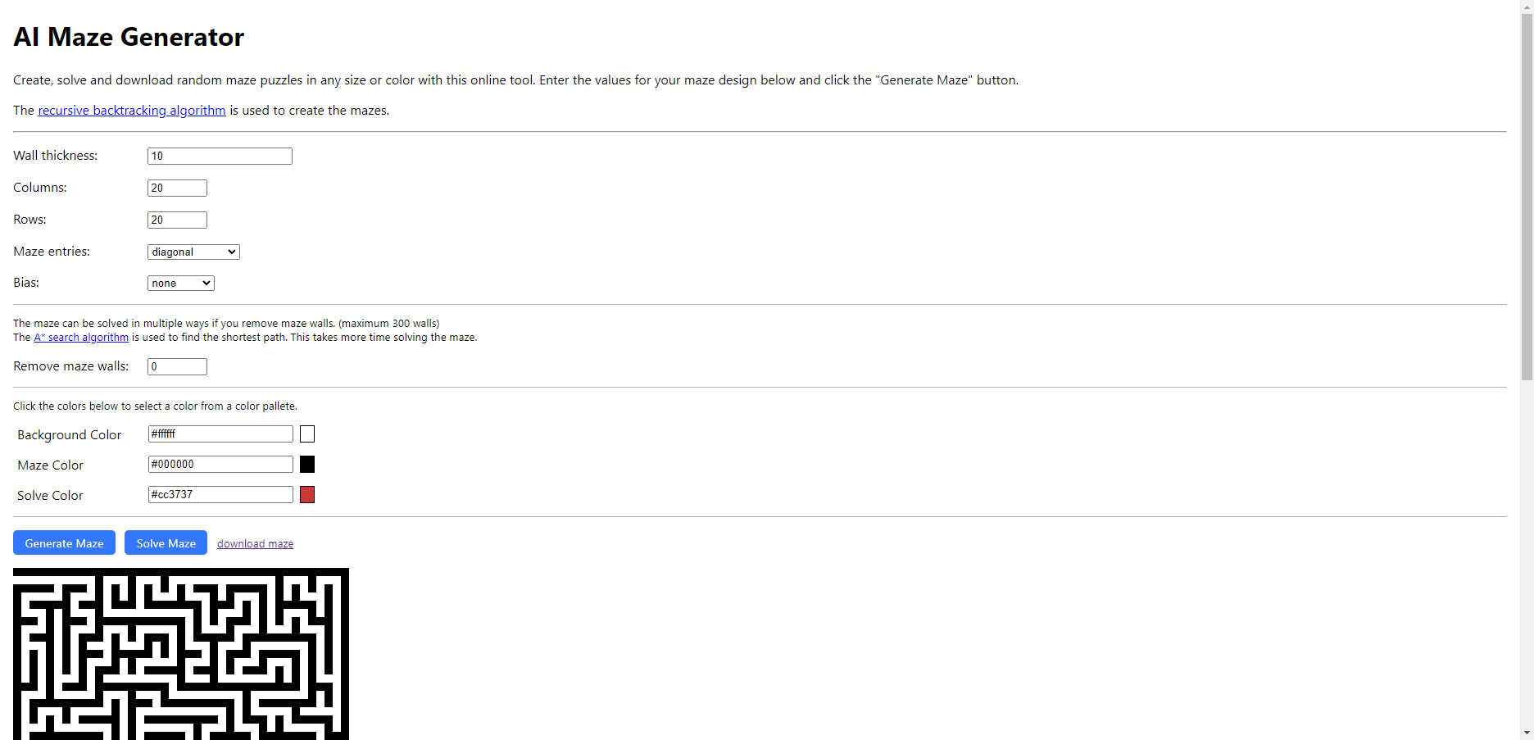Open the Bias dropdown
1534x740 pixels.
pos(180,284)
